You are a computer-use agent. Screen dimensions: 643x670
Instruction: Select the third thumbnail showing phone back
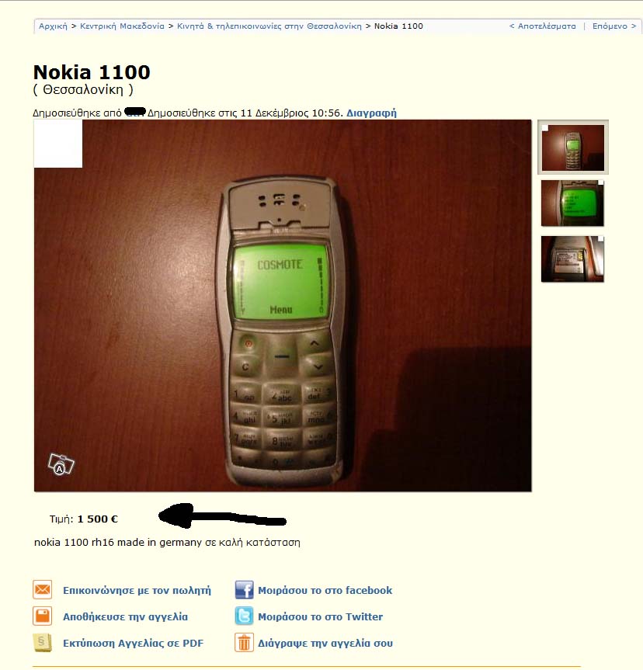[572, 259]
